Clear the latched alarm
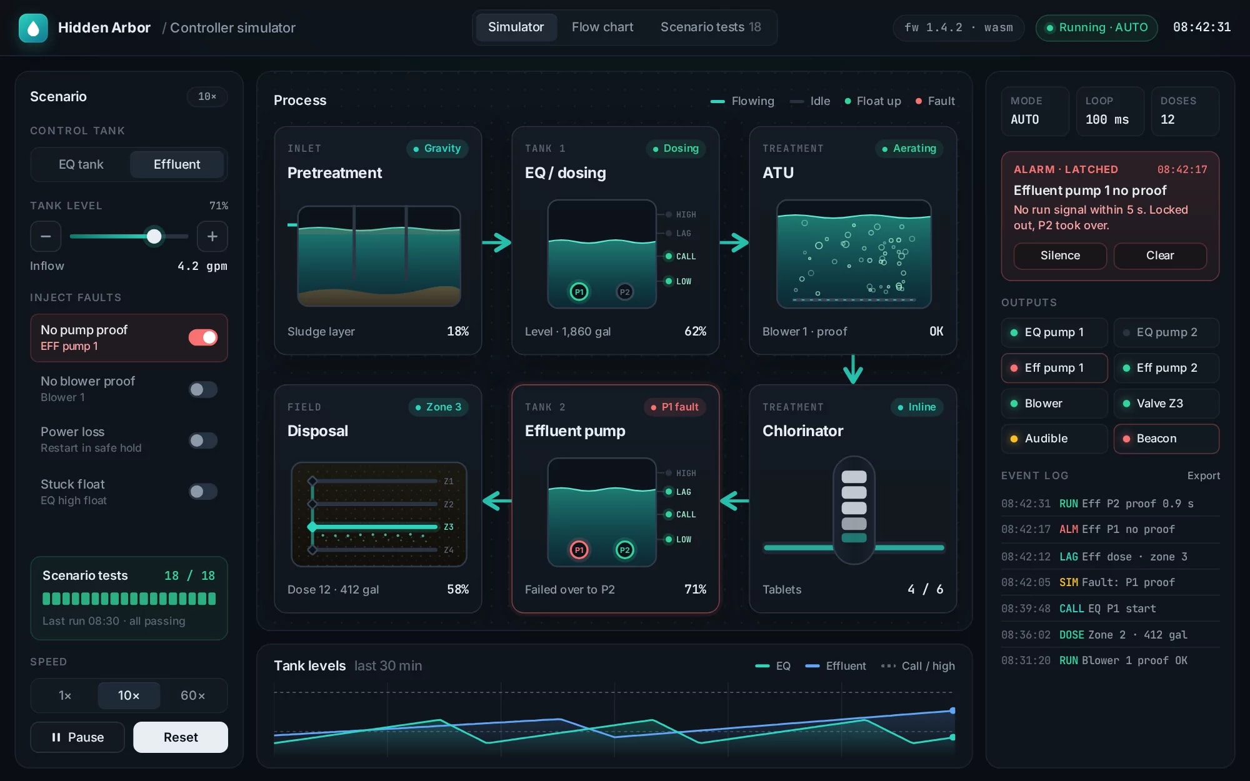1250x781 pixels. click(1160, 256)
